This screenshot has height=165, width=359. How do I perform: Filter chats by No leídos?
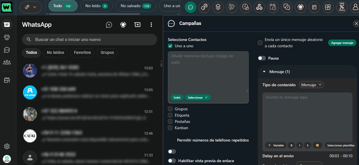click(55, 52)
